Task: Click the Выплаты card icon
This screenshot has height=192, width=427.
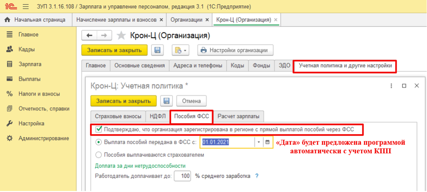Action: point(10,79)
